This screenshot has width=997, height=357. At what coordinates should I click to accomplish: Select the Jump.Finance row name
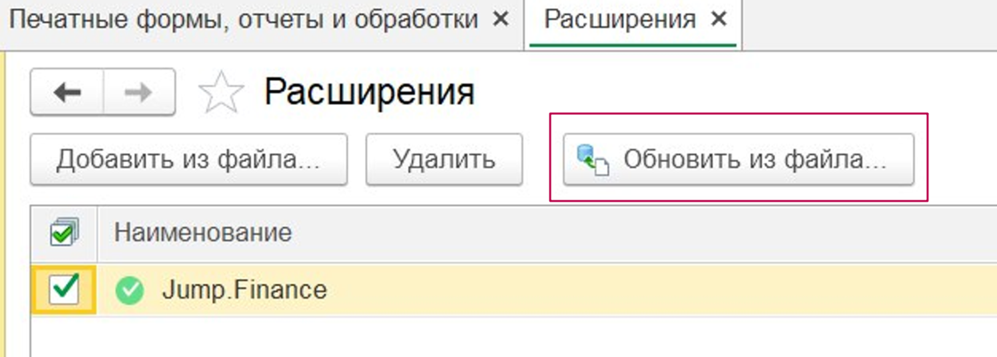pyautogui.click(x=244, y=290)
